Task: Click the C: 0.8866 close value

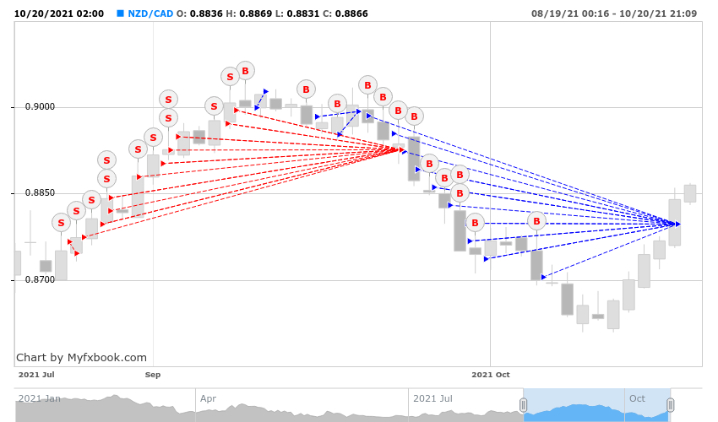Action: pos(345,14)
